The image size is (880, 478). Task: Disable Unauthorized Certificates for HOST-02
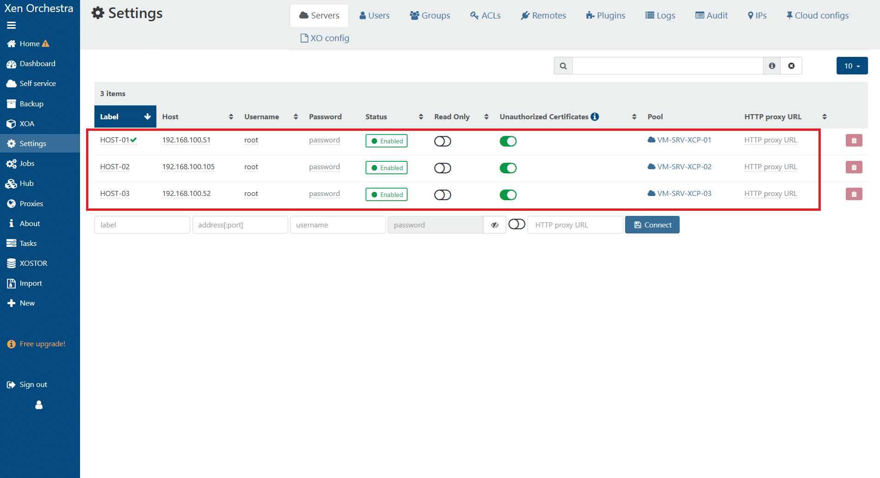[508, 168]
